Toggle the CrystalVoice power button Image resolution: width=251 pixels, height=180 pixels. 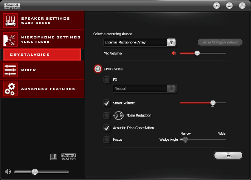[98, 69]
